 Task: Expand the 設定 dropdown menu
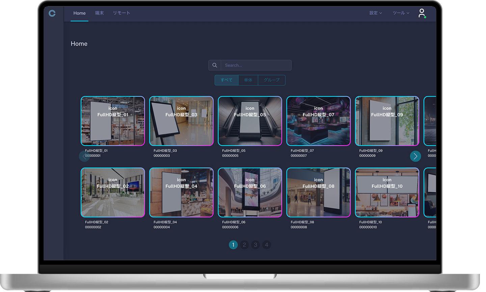[375, 13]
